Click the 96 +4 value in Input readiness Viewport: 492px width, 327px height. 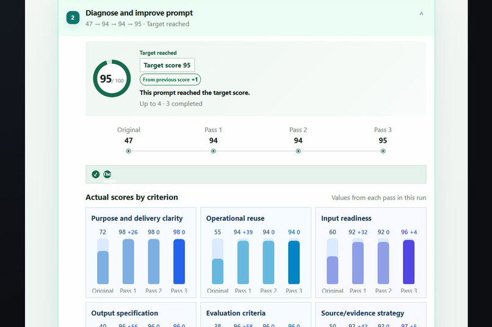coord(409,232)
